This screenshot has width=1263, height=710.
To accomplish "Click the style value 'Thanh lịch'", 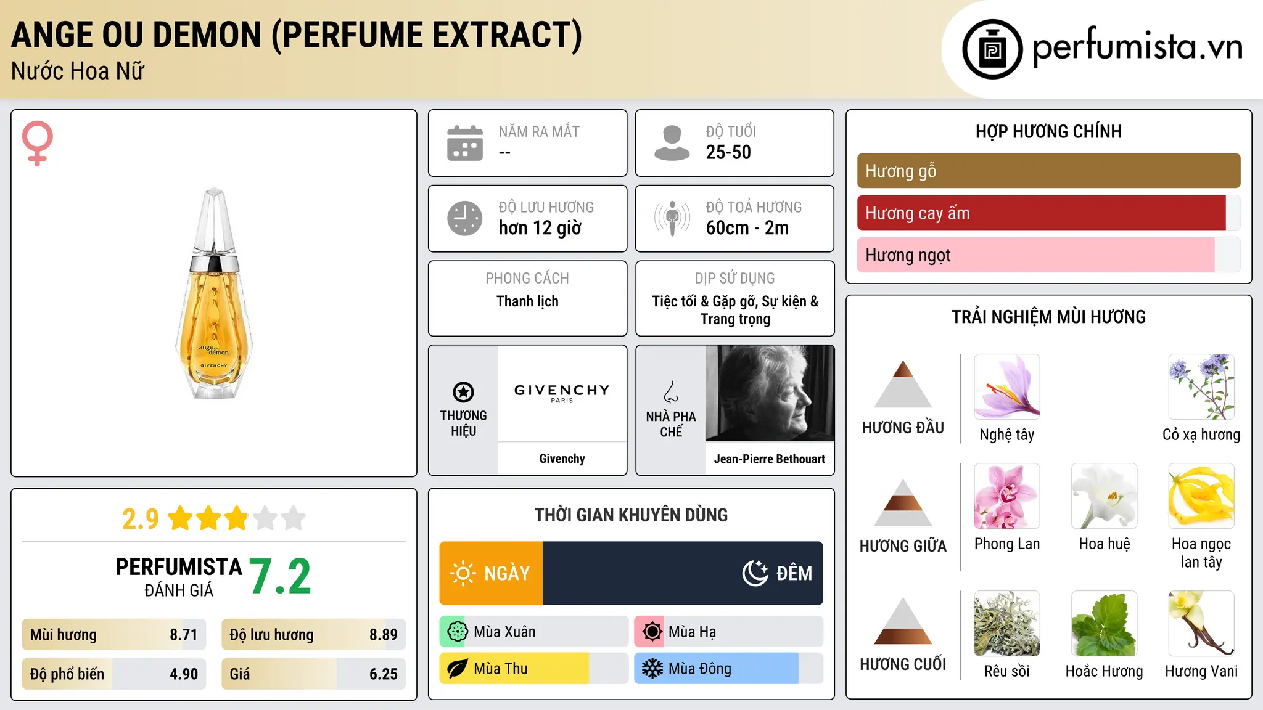I will pos(527,301).
